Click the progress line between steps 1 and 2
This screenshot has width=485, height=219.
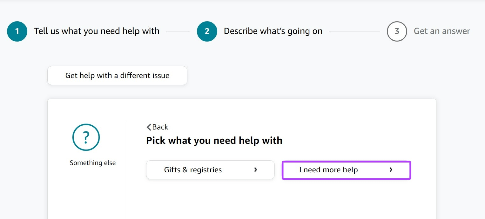click(x=178, y=31)
